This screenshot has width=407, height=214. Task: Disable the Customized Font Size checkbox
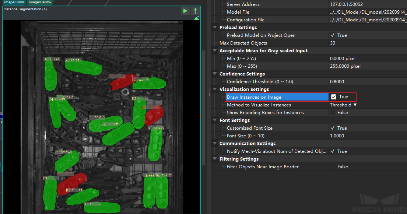click(x=333, y=128)
